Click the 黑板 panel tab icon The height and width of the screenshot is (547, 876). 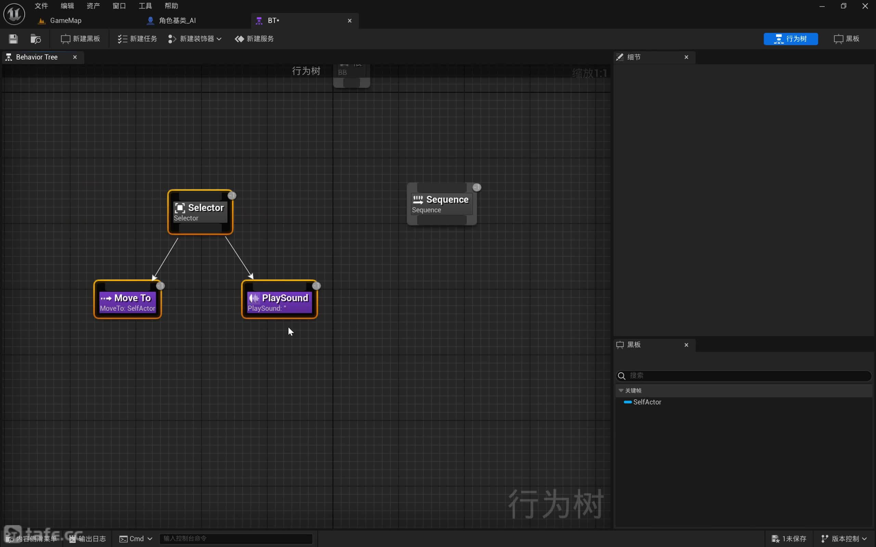click(620, 345)
